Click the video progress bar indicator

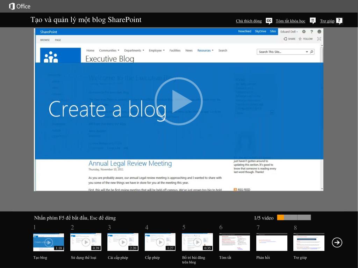[x=294, y=217]
